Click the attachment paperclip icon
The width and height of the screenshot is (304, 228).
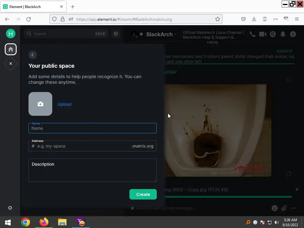284,208
